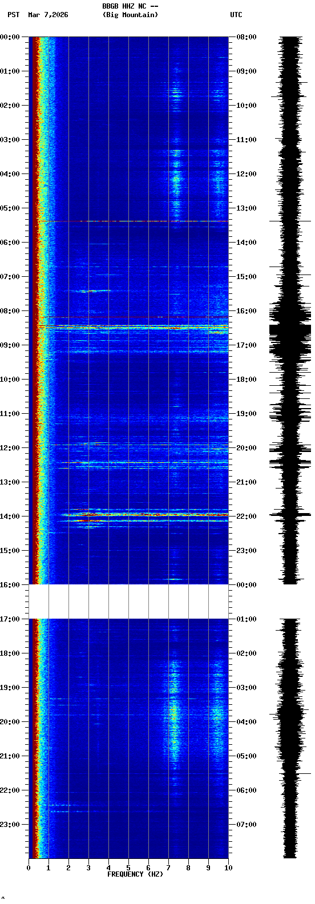
Task: Click the 13:00 UTC label on right axis
Action: tap(247, 208)
